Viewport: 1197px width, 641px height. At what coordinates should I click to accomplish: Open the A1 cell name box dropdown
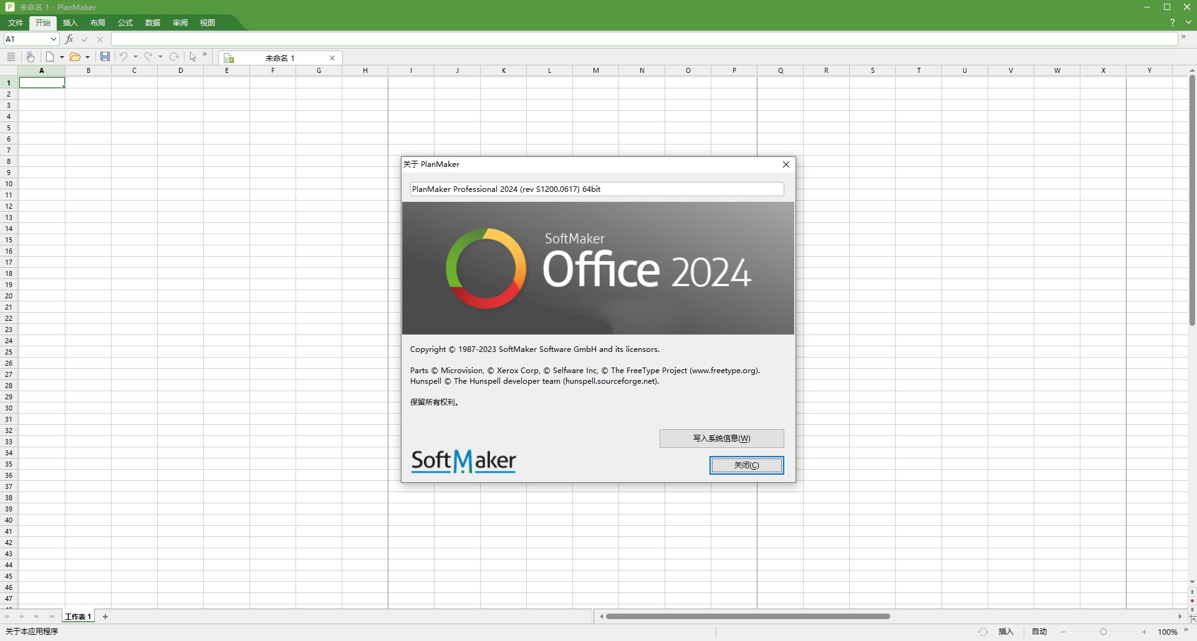tap(54, 39)
